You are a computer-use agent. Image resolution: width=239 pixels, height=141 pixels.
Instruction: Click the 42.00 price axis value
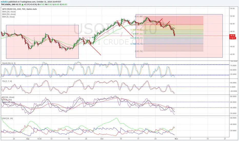232,54
